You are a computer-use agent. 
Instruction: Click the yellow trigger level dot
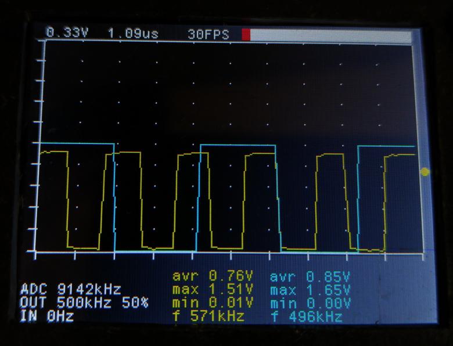(425, 172)
